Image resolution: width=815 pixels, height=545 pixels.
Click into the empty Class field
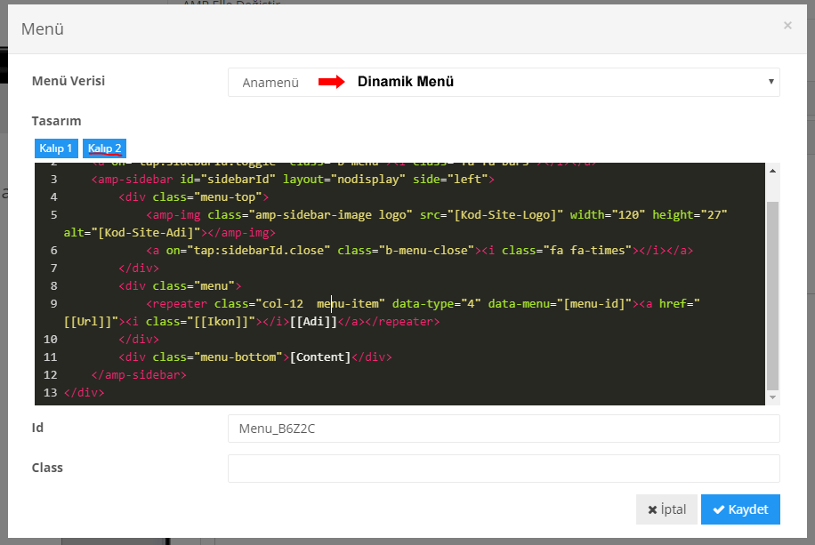[x=504, y=469]
